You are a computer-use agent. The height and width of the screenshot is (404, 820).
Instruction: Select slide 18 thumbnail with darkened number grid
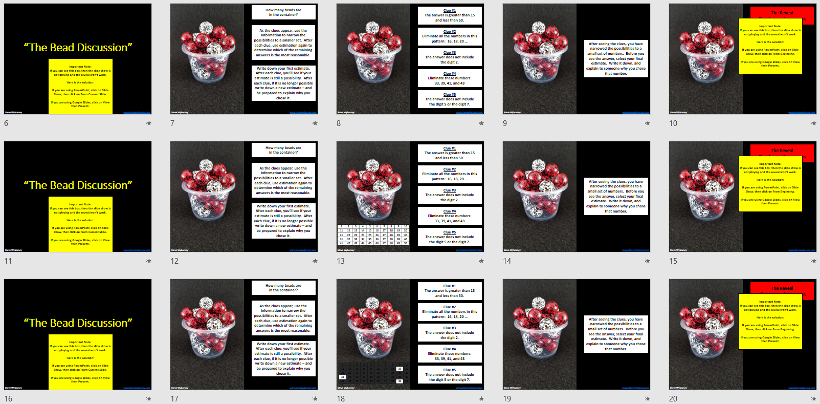[410, 334]
